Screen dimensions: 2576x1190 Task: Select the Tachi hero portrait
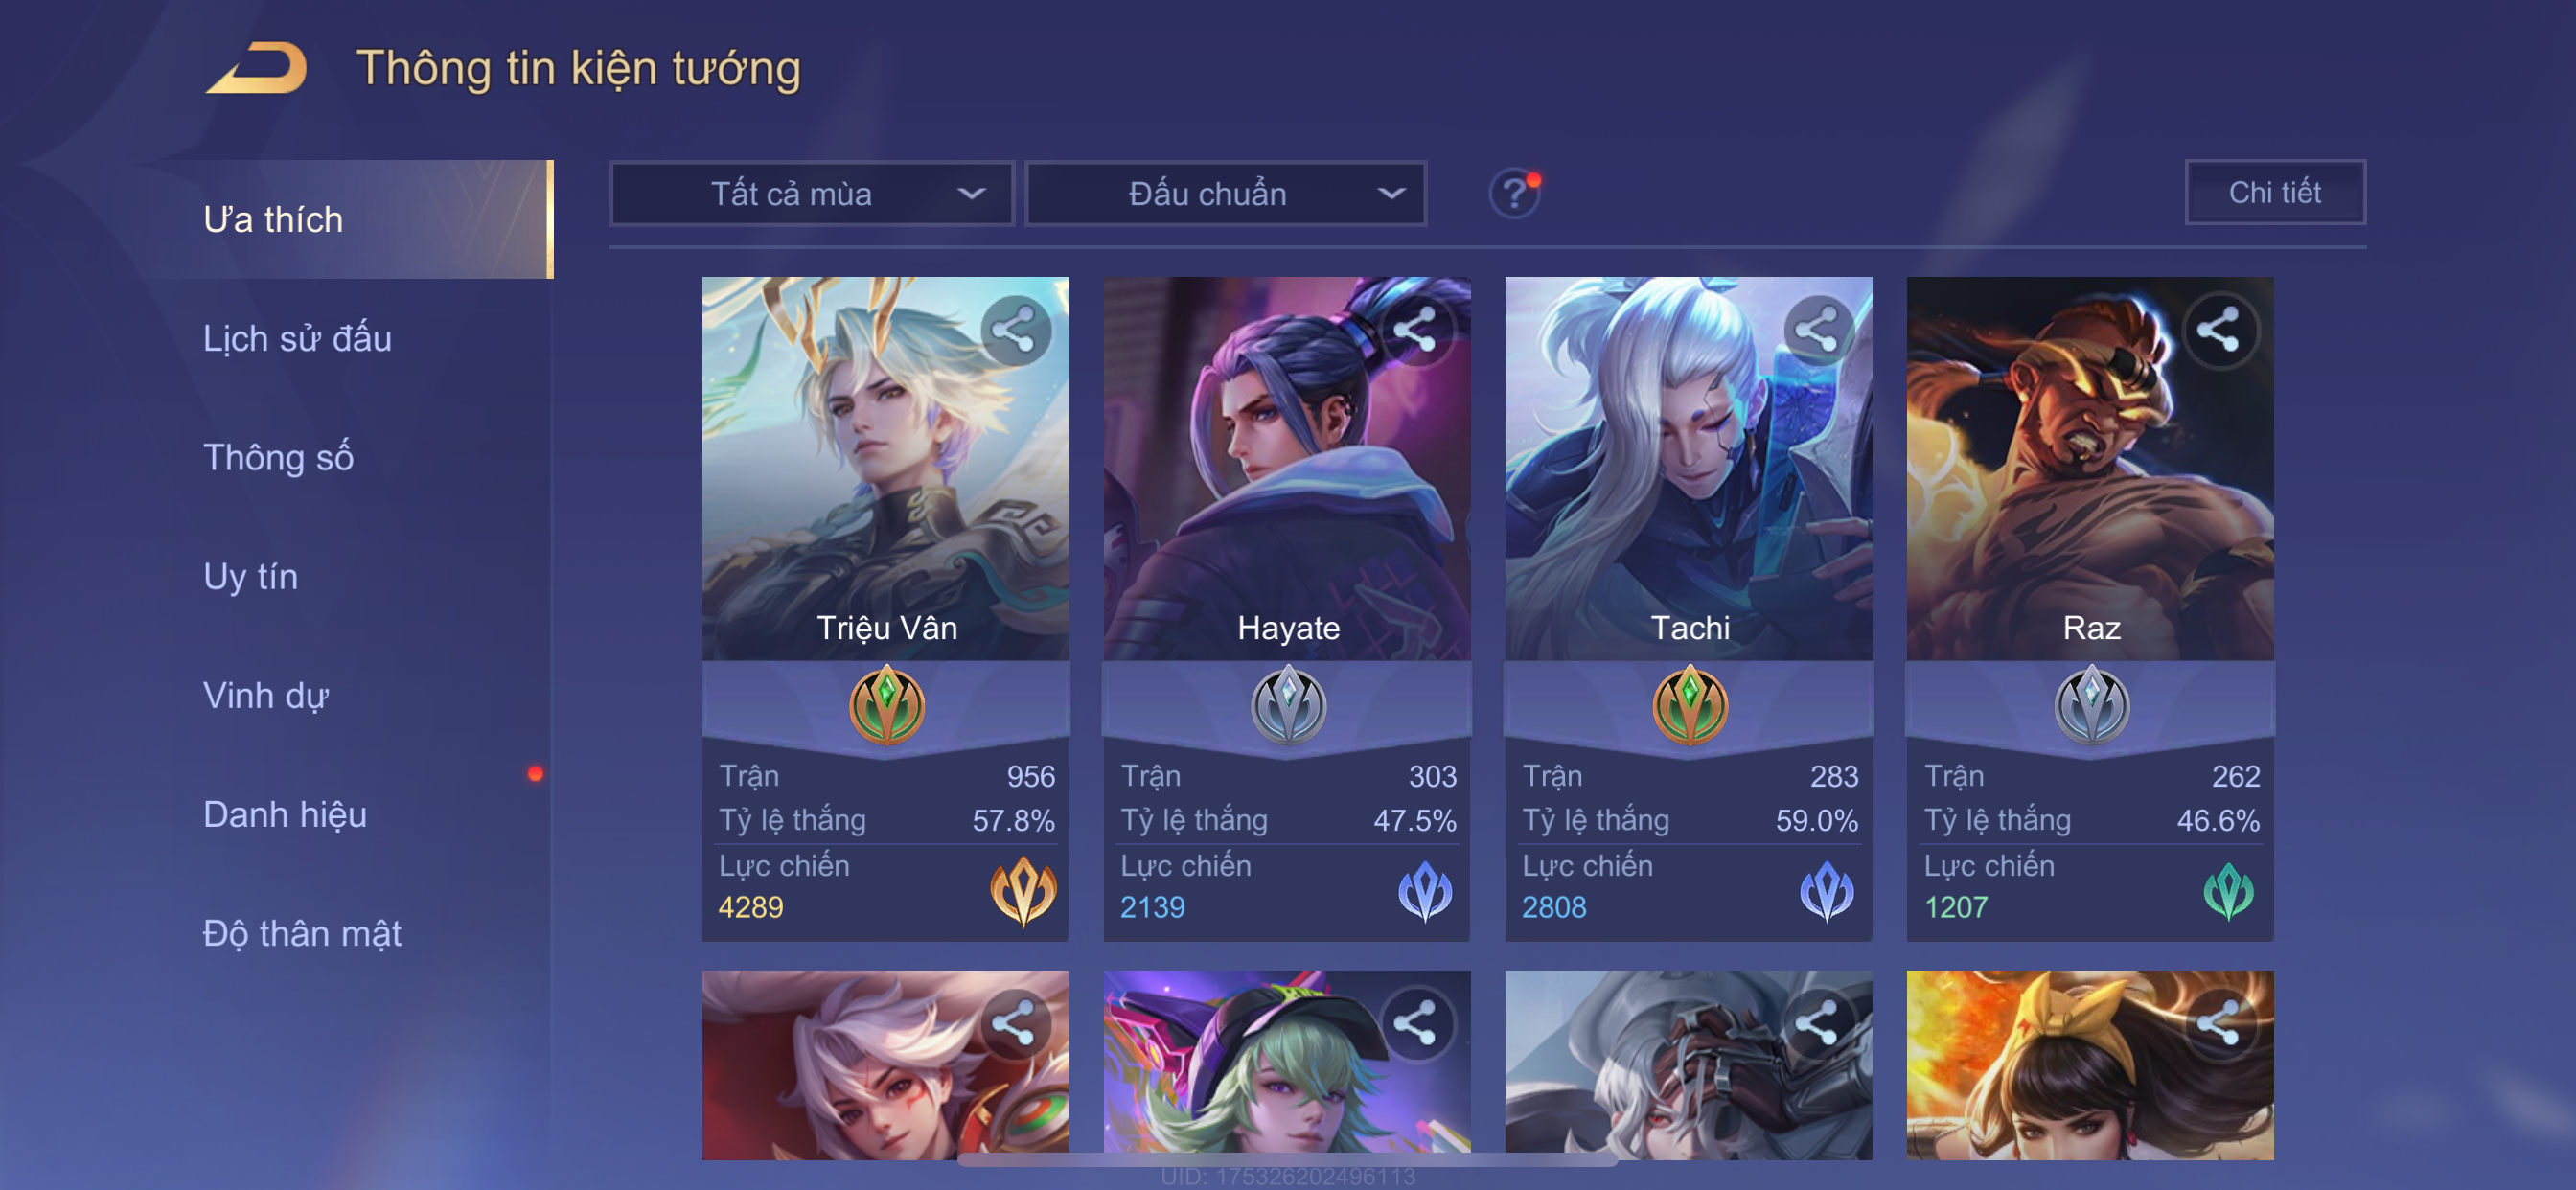1688,468
